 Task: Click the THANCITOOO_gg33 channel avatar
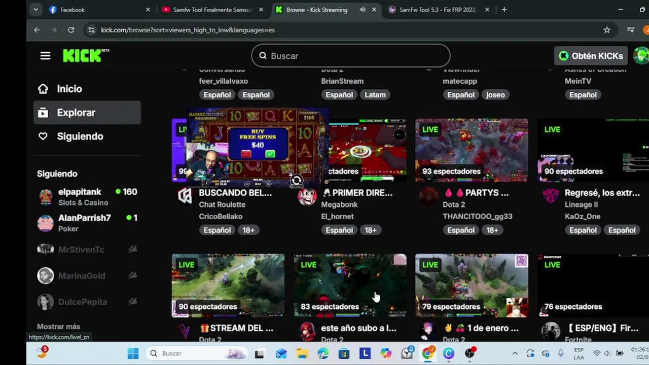tap(429, 196)
